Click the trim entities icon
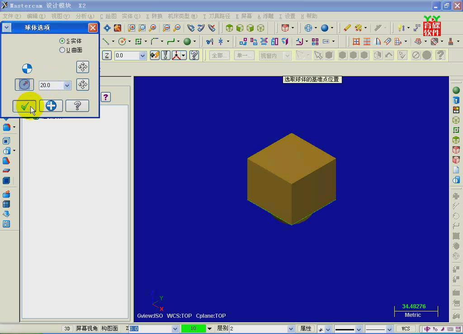463x334 pixels. (x=210, y=42)
